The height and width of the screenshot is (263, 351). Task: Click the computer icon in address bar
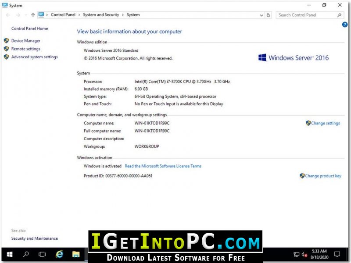41,15
